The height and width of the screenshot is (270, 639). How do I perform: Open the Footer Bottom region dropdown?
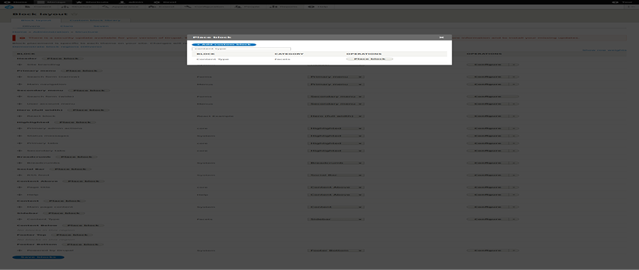[335, 250]
